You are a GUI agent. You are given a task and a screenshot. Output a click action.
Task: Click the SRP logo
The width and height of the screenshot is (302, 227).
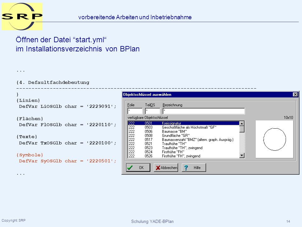pyautogui.click(x=22, y=16)
